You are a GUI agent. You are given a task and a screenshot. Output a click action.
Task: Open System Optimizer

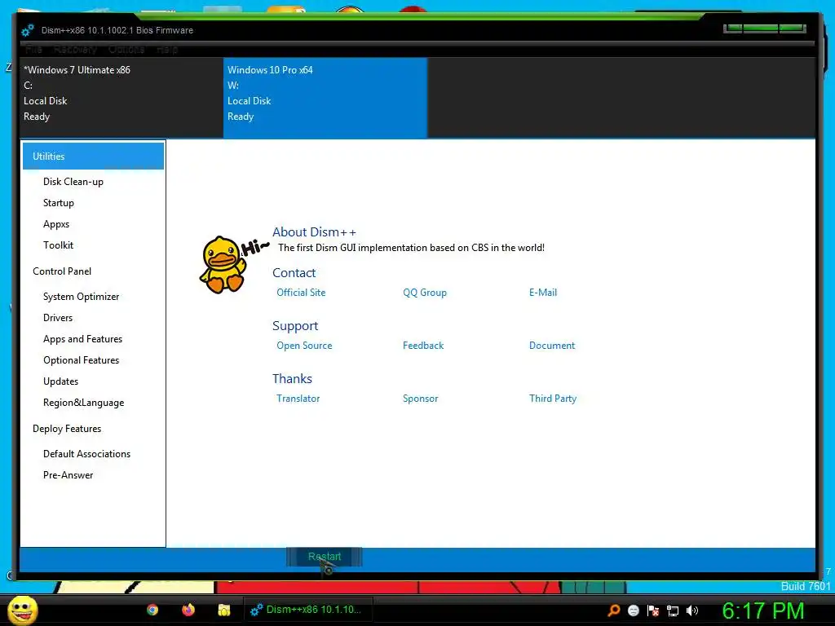pyautogui.click(x=81, y=297)
